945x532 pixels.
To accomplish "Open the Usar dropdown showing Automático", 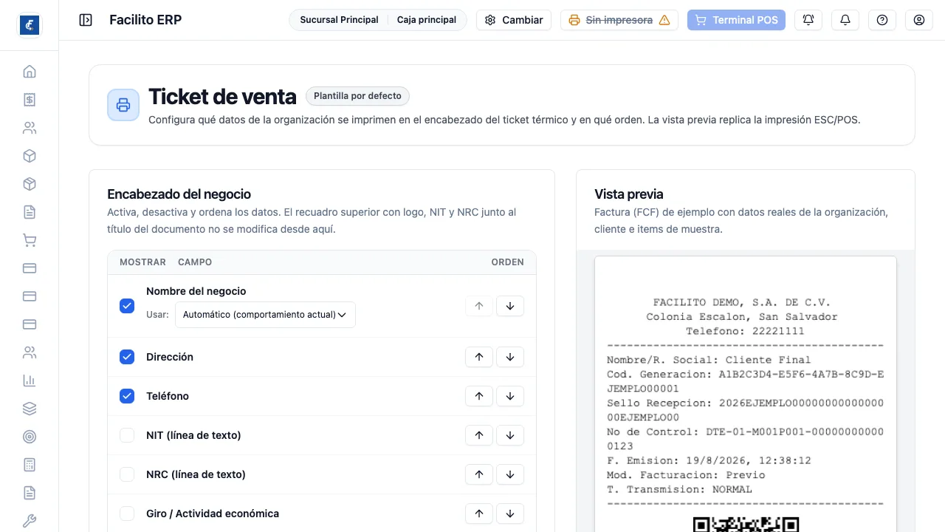I will (265, 315).
